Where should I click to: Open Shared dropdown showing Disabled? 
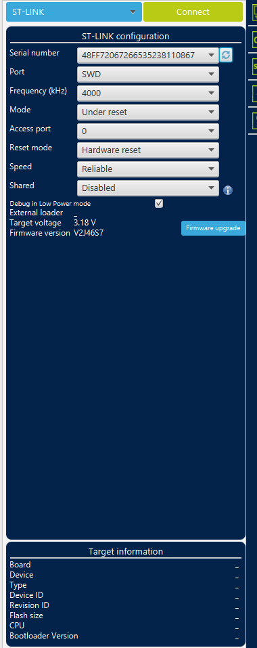147,188
